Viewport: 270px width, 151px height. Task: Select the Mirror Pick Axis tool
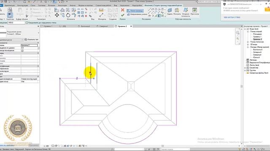click(x=68, y=10)
